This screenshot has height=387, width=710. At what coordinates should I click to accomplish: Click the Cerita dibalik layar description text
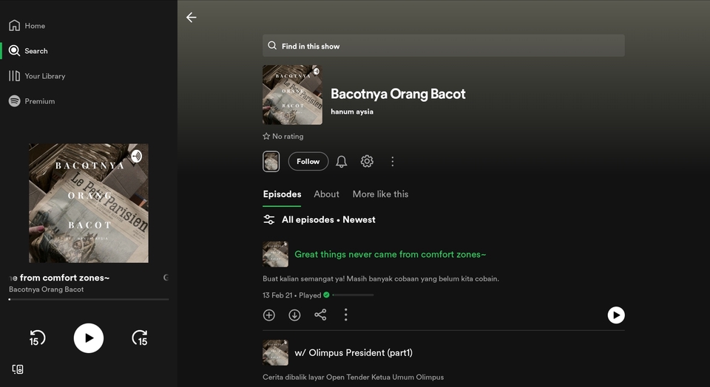click(x=354, y=377)
